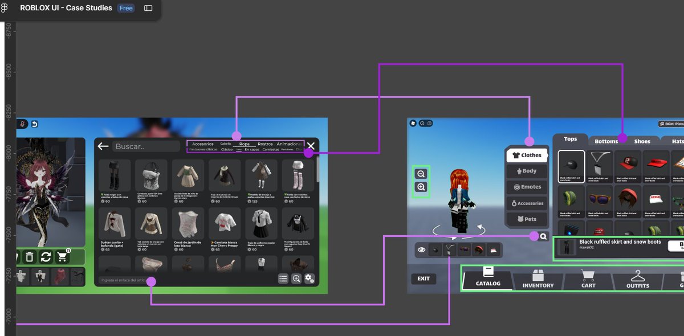Click the sunglasses worn-item slot
The height and width of the screenshot is (336, 684).
tap(465, 249)
